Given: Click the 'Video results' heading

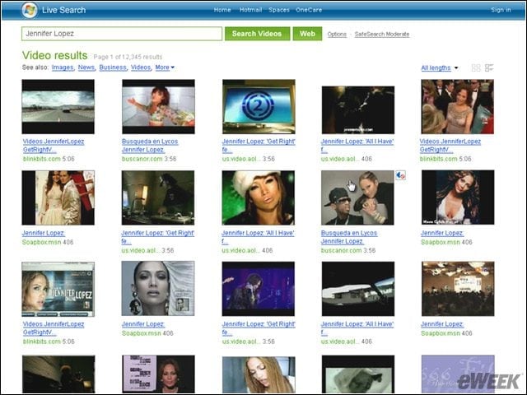Looking at the screenshot, I should pos(55,55).
